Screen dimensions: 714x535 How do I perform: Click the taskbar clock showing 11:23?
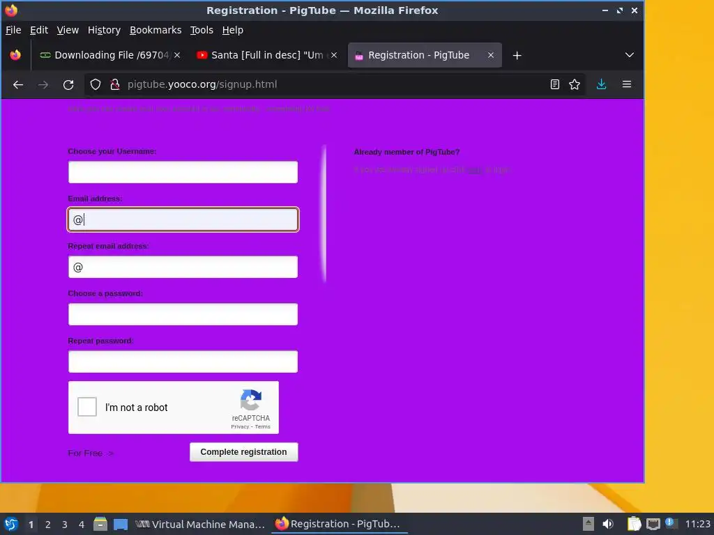tap(697, 524)
